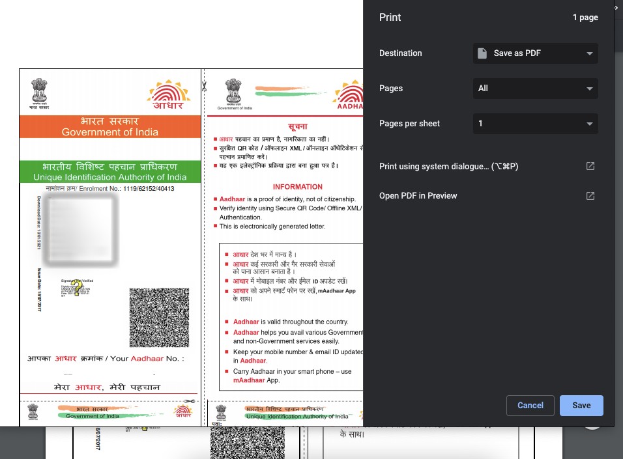This screenshot has width=623, height=459.
Task: Click the QR code in the print preview
Action: [159, 318]
